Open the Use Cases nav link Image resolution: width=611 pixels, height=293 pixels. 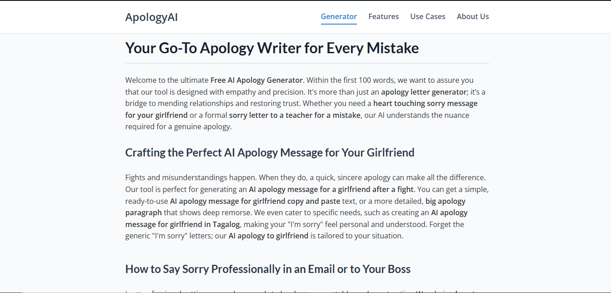(x=428, y=16)
